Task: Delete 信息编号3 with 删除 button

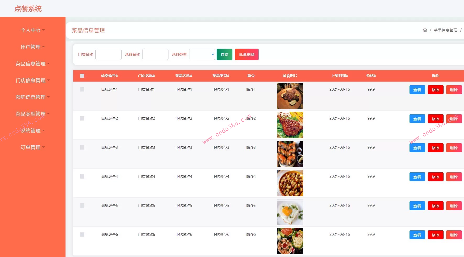Action: (454, 148)
